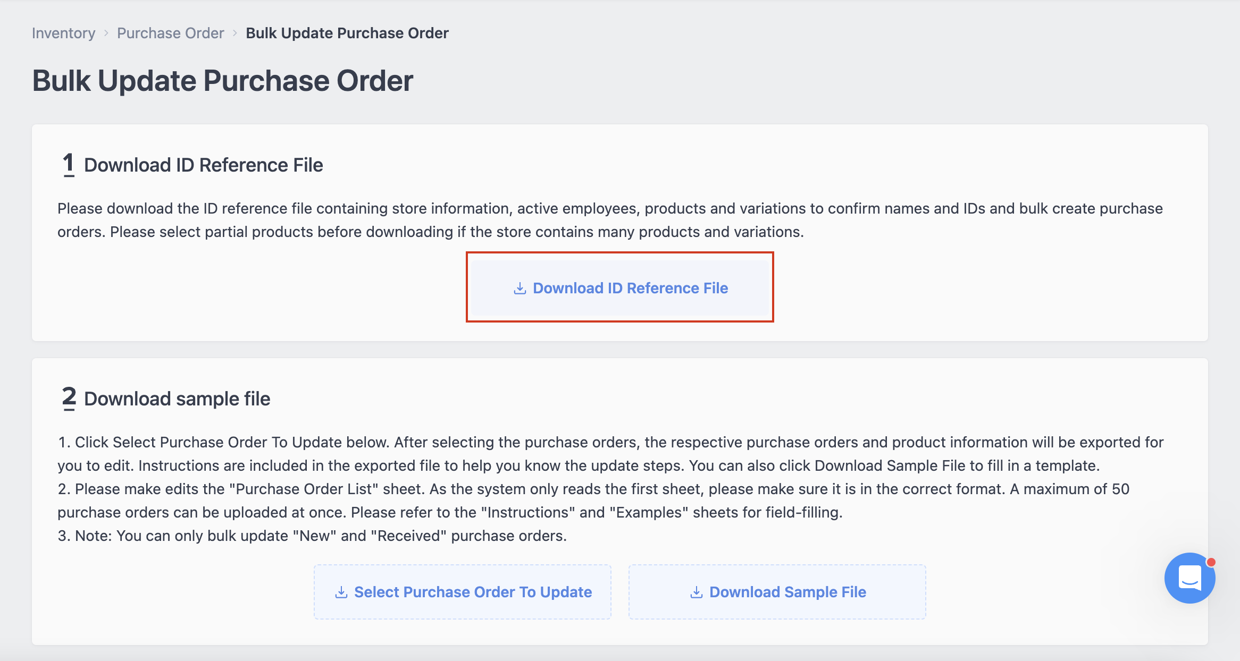The width and height of the screenshot is (1240, 661).
Task: Click the chevron between Inventory and Purchase Order
Action: 106,32
